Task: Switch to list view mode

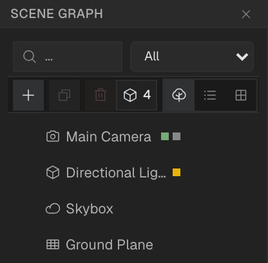Action: (210, 95)
